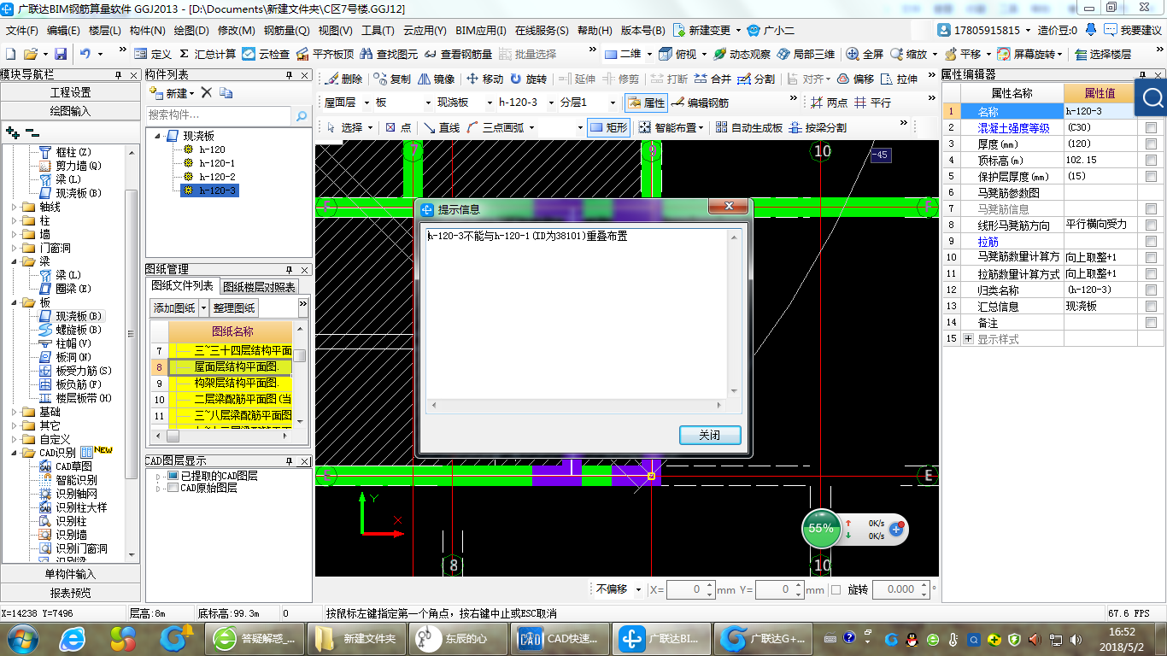The width and height of the screenshot is (1167, 656).
Task: Click 全屏 fullscreen tool
Action: 865,54
